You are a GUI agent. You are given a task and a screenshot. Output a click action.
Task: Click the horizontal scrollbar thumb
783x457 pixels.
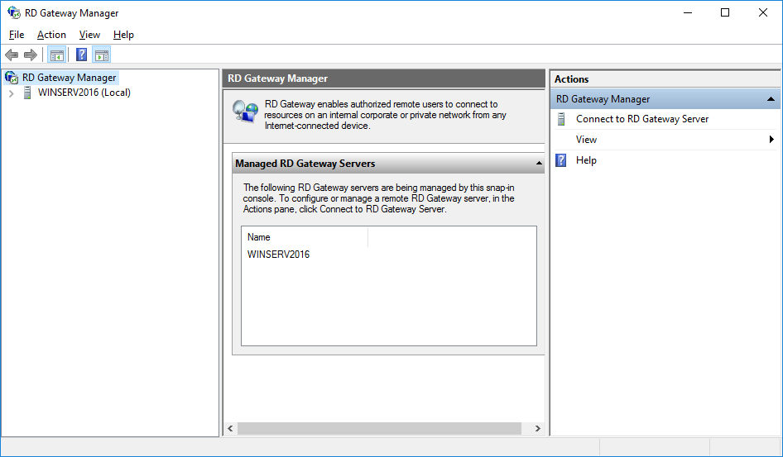pos(379,429)
